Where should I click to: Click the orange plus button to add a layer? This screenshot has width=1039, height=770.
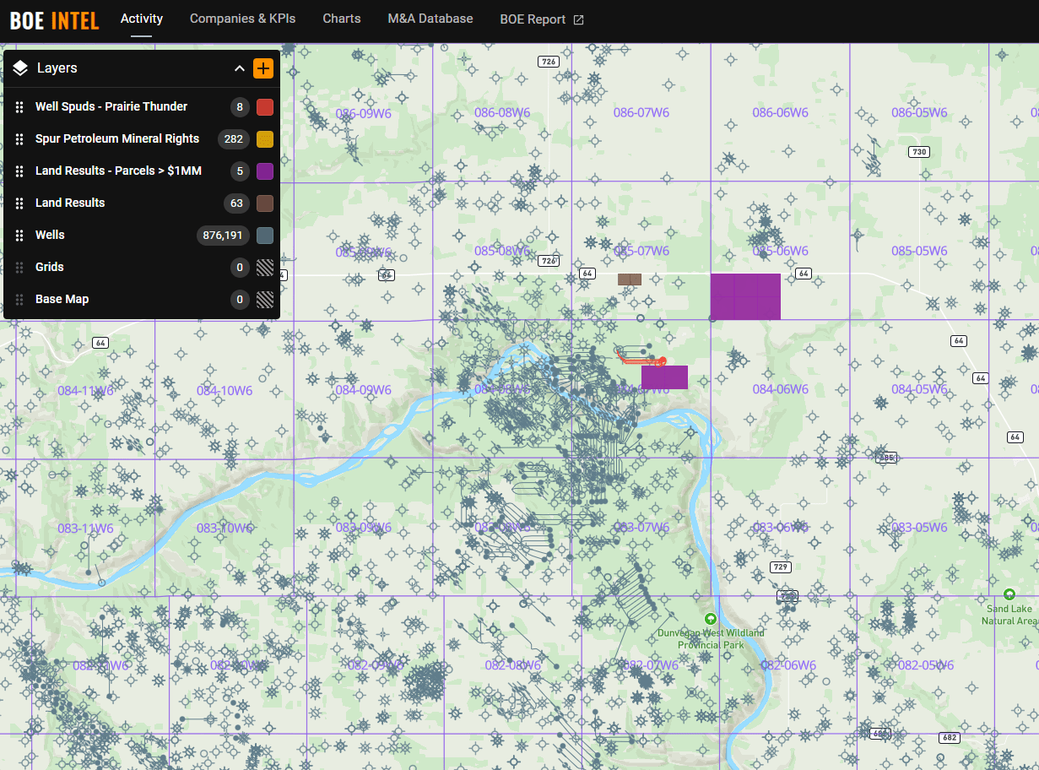263,68
